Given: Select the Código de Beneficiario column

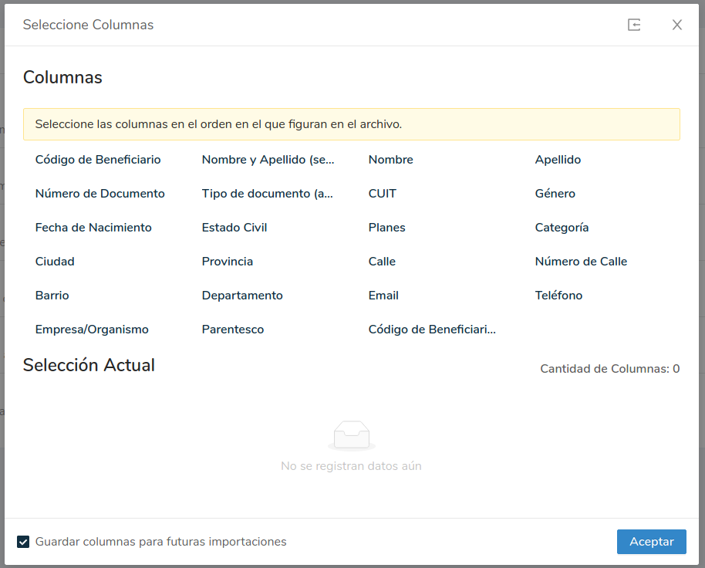Looking at the screenshot, I should (x=98, y=160).
